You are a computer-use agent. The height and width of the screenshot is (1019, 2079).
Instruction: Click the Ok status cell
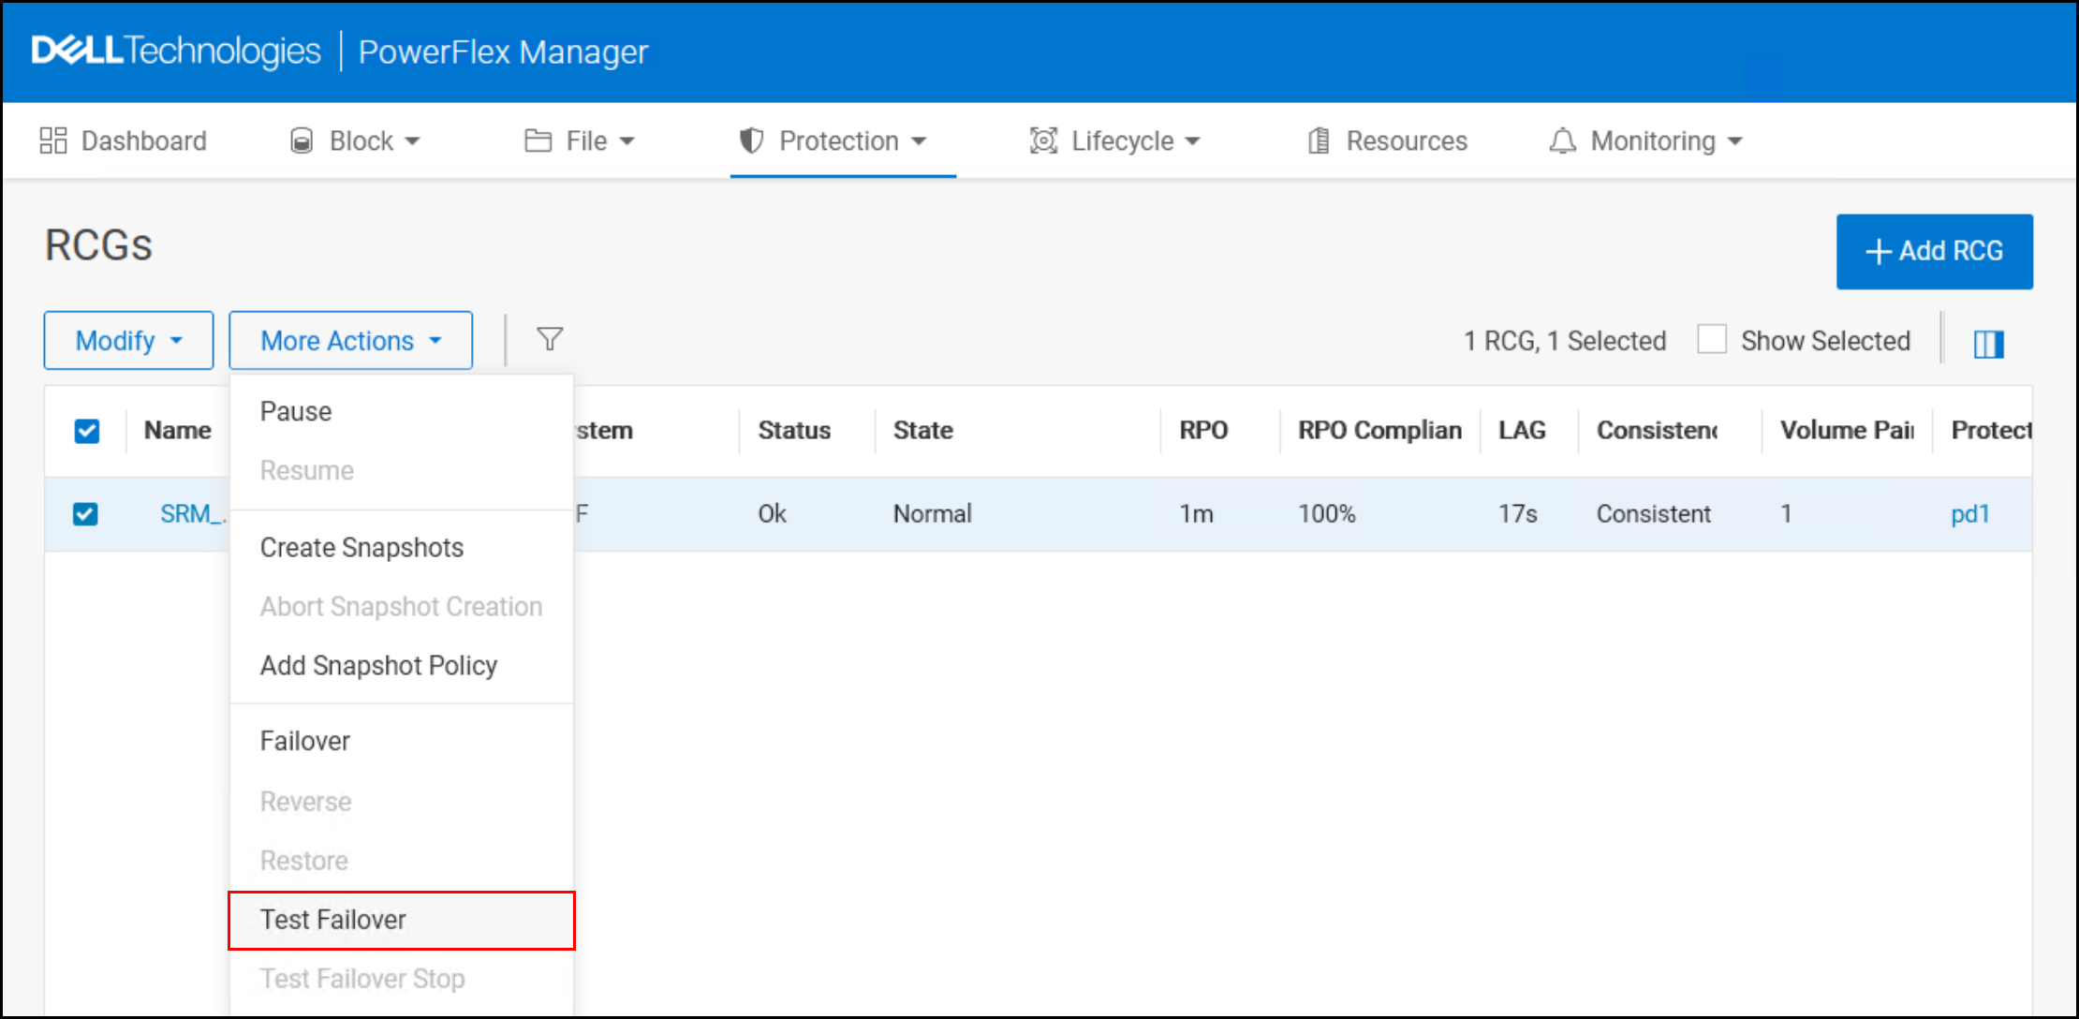click(772, 514)
